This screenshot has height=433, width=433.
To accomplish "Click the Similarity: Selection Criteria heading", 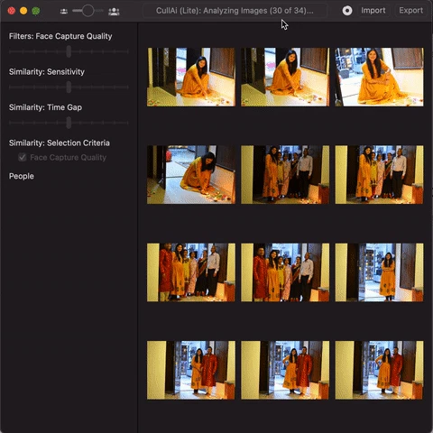I will point(60,143).
